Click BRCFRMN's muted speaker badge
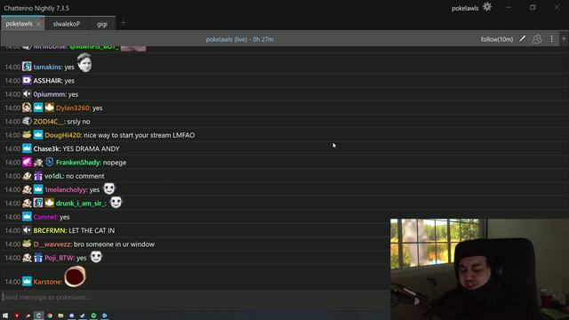Screen dimensions: 569x320 [27, 230]
